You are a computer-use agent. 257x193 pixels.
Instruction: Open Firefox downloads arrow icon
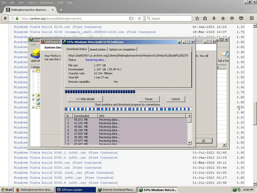[x=214, y=18]
